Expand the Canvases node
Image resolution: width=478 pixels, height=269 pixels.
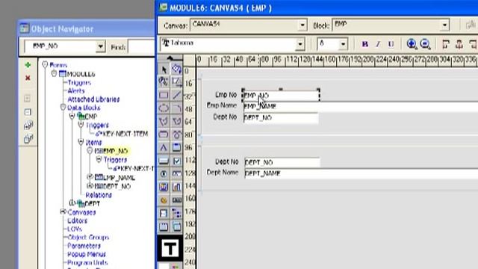tap(63, 211)
